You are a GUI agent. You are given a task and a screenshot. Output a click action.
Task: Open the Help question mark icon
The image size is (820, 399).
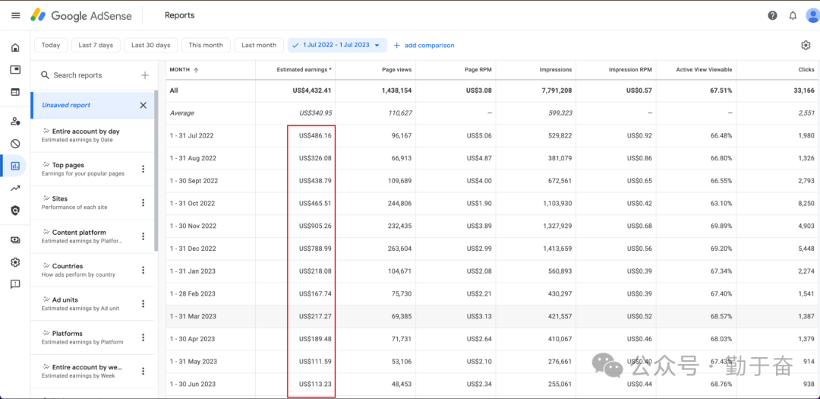772,15
